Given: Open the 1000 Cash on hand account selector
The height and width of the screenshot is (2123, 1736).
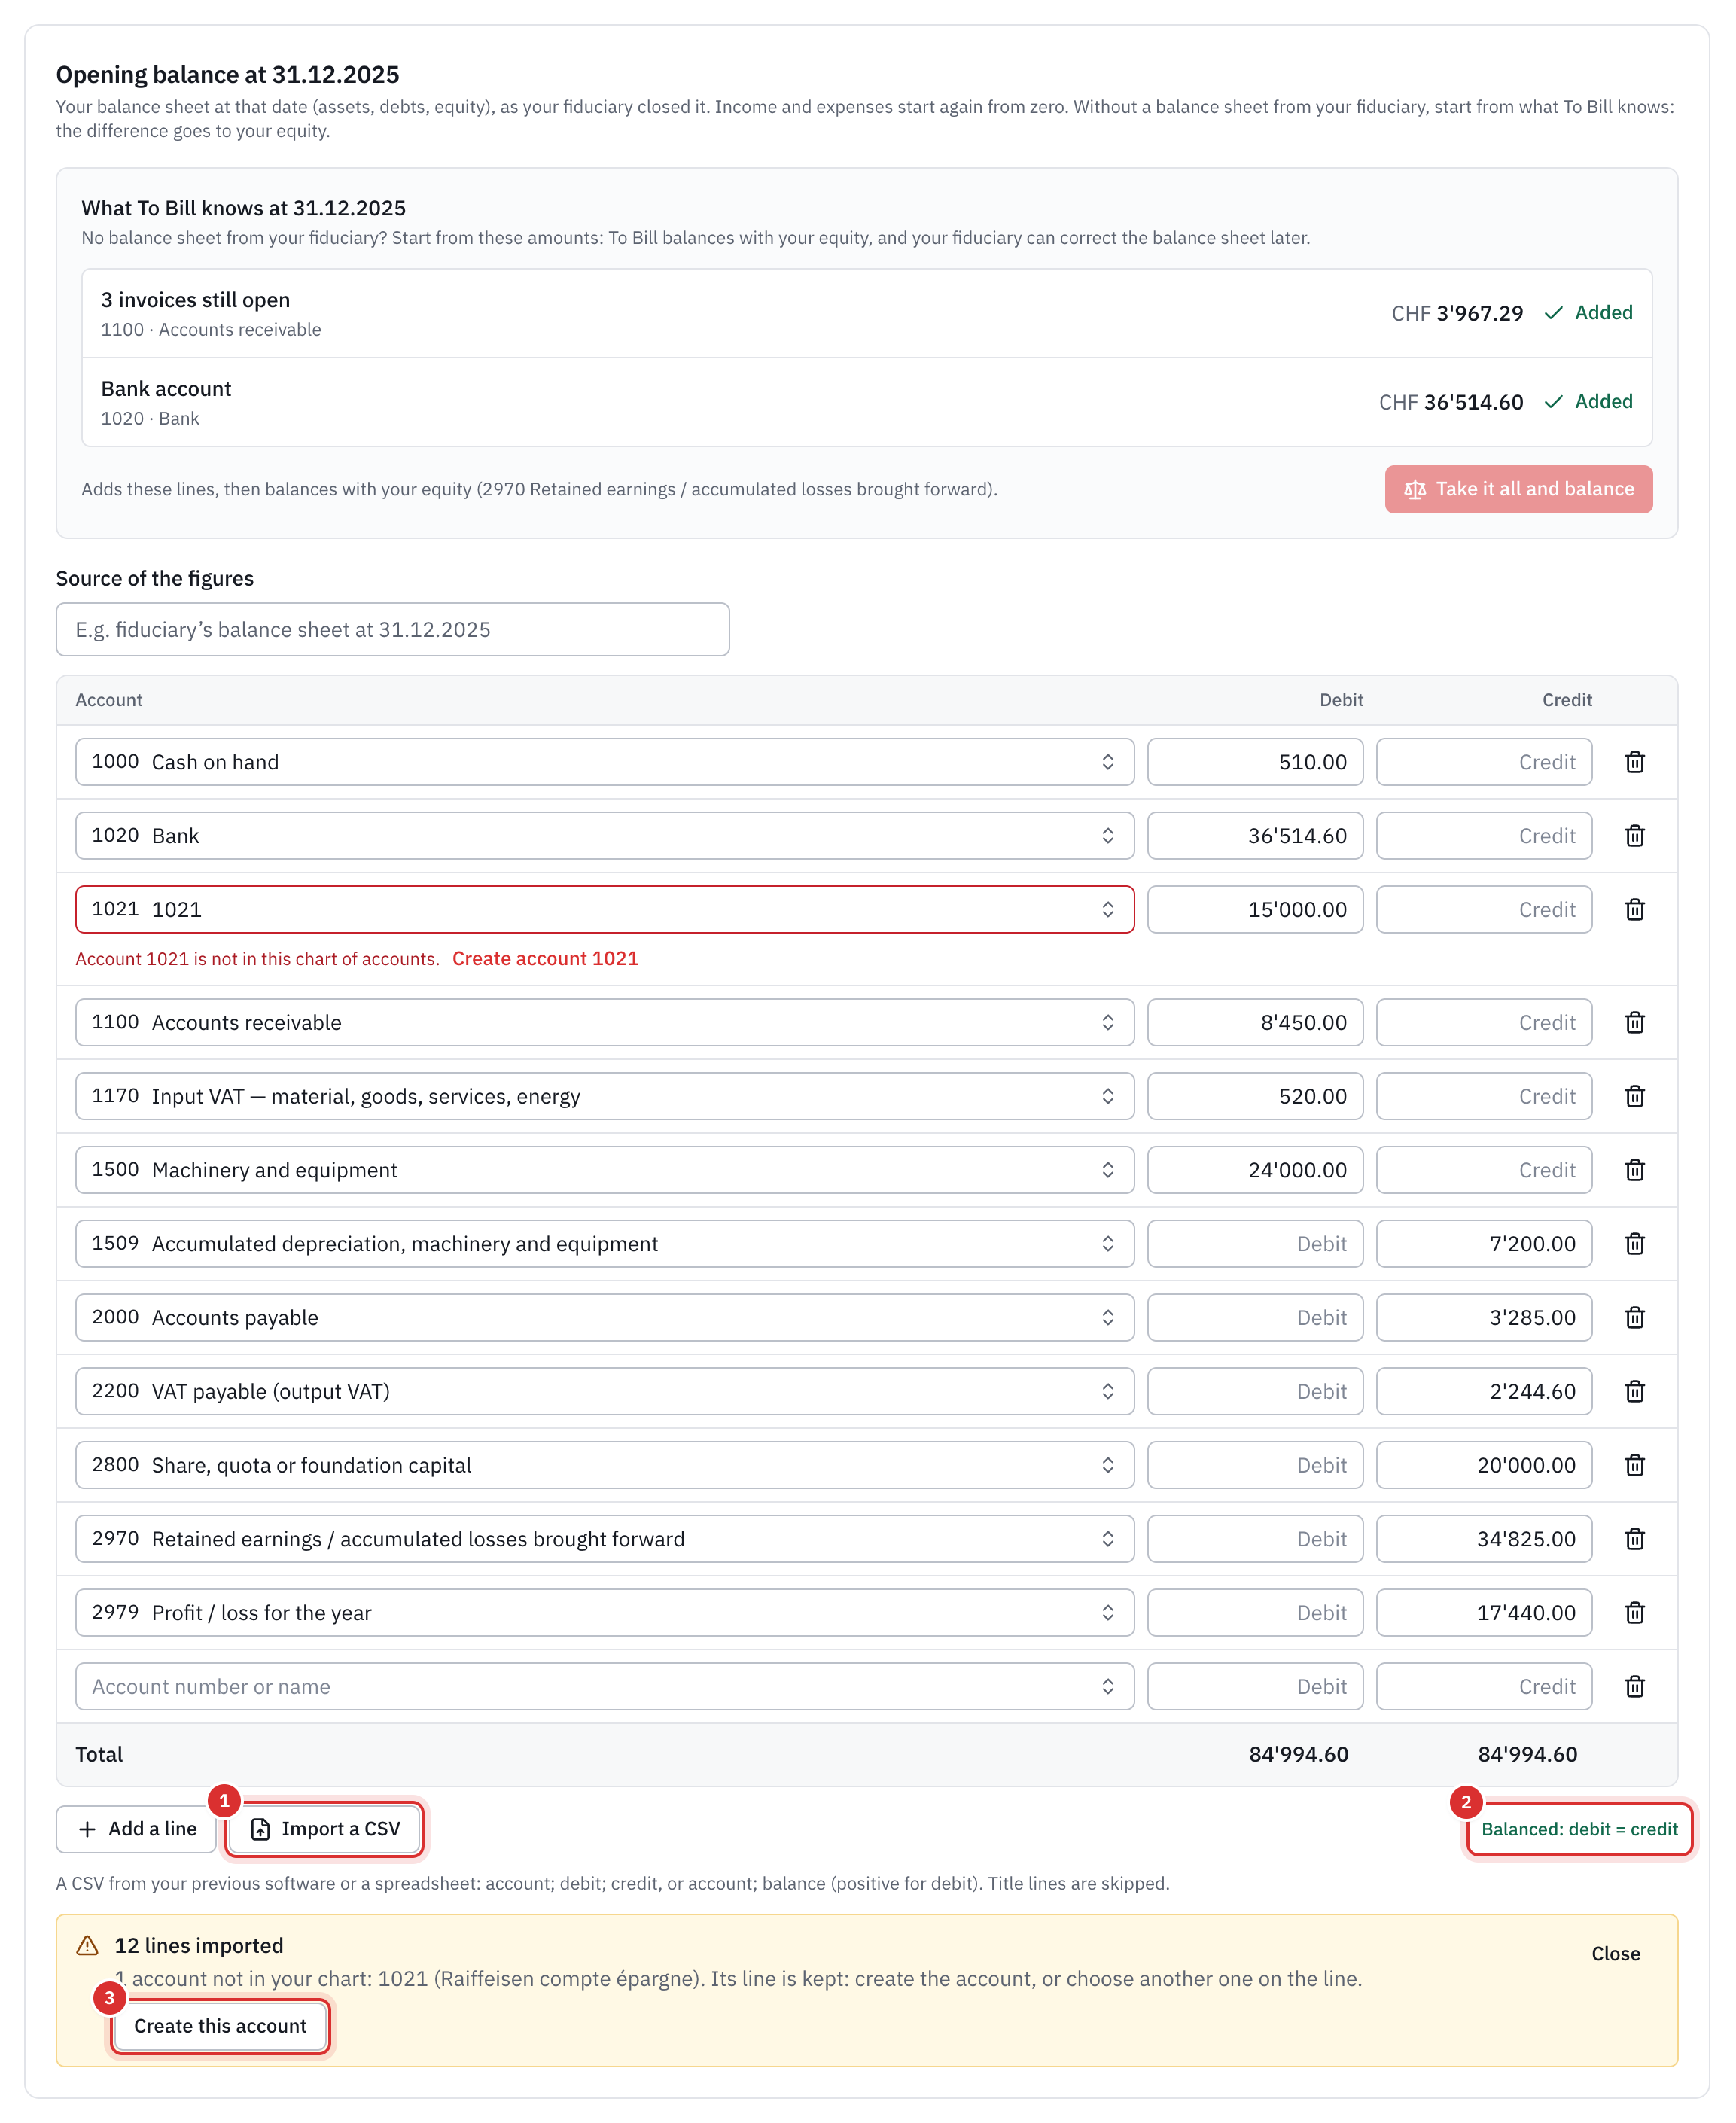Looking at the screenshot, I should coord(604,762).
